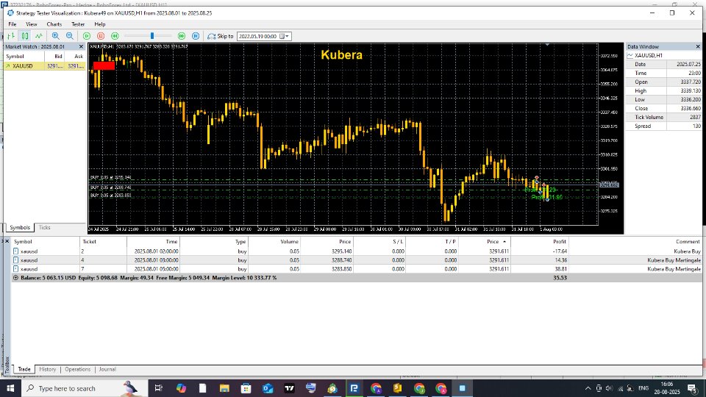Image resolution: width=706 pixels, height=397 pixels.
Task: Stop the tester visualization
Action: point(101,36)
